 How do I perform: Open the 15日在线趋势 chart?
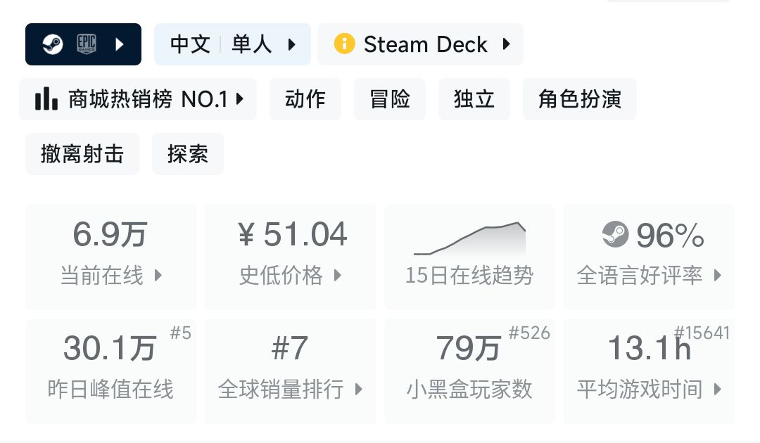[469, 257]
